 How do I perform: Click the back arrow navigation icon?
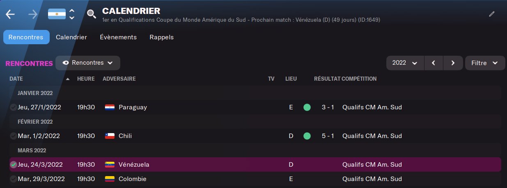click(x=10, y=14)
